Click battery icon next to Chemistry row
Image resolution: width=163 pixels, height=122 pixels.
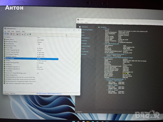click(5, 64)
